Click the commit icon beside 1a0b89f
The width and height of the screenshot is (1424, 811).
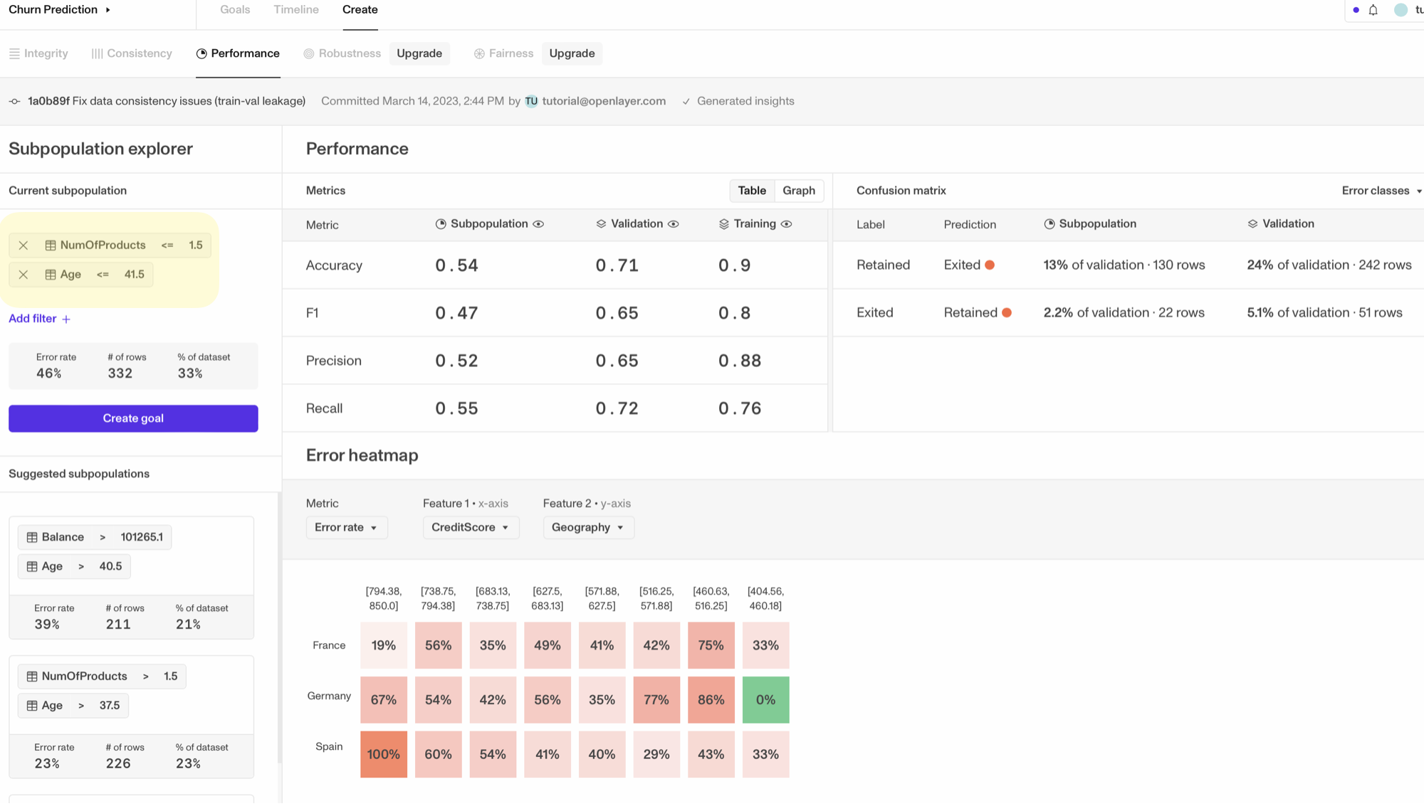point(14,102)
